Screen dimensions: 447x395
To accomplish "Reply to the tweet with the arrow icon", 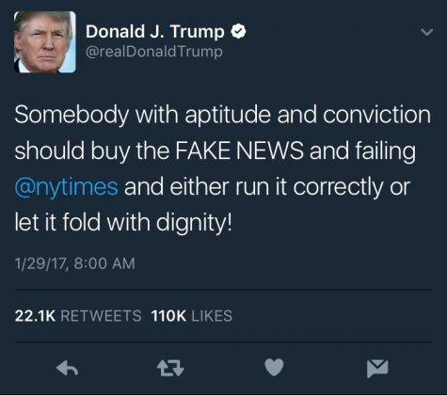I will click(67, 368).
